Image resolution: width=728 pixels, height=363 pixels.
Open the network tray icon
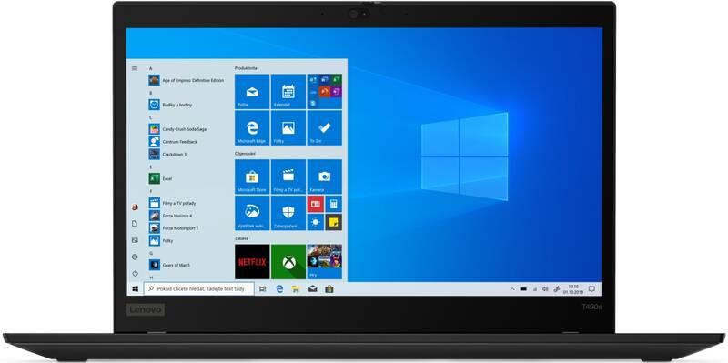click(535, 288)
